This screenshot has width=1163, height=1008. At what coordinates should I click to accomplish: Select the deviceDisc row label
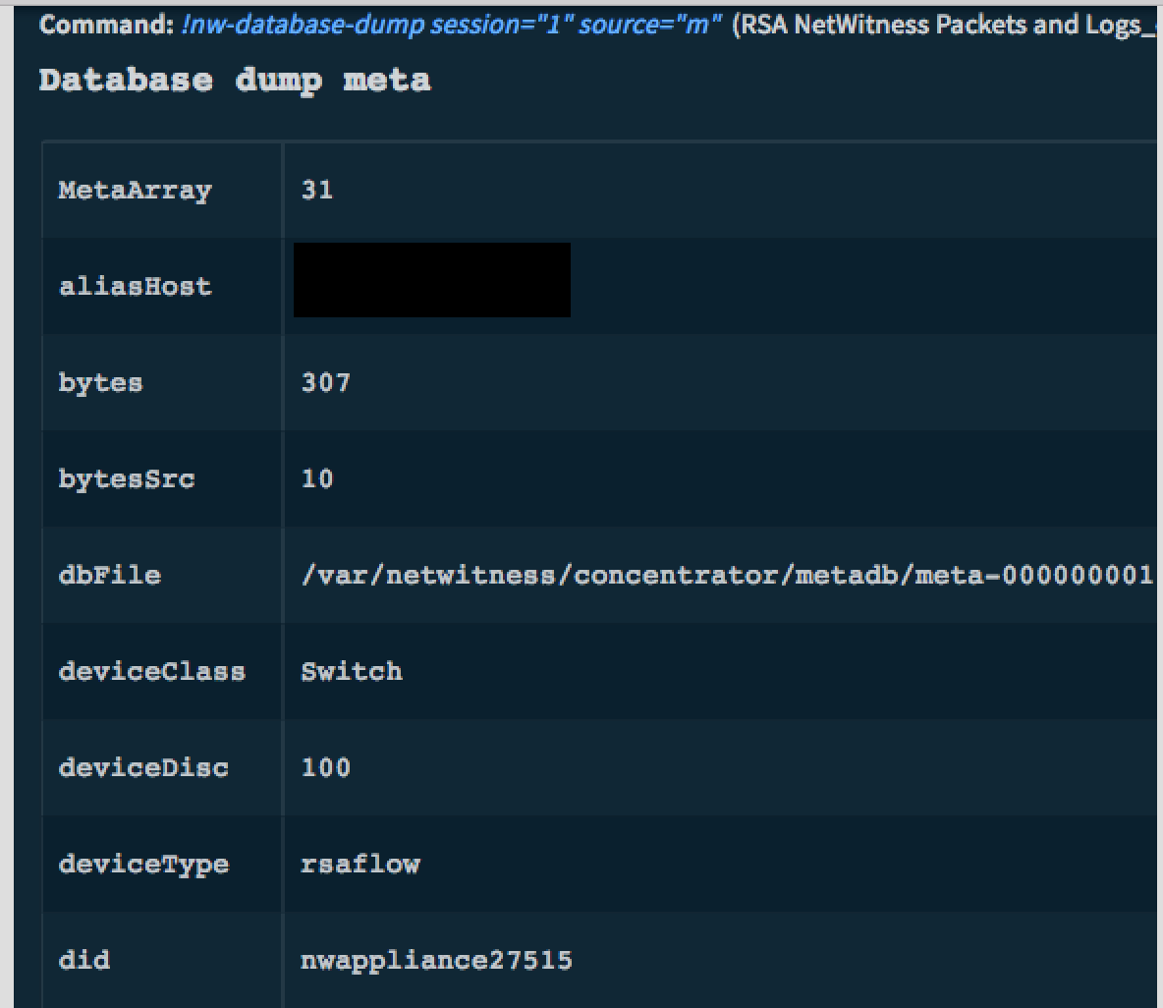point(143,767)
